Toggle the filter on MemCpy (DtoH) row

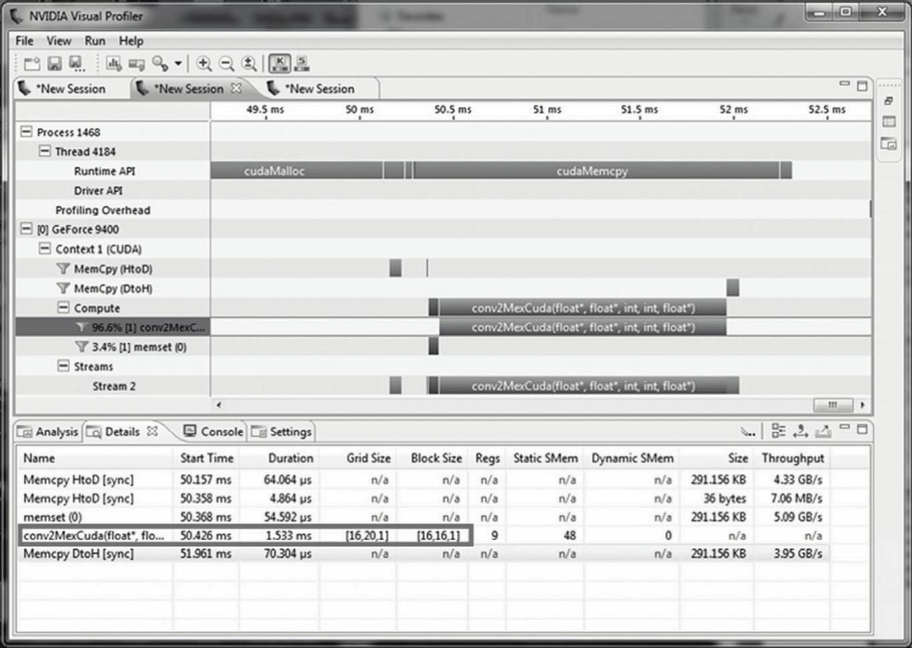coord(63,288)
